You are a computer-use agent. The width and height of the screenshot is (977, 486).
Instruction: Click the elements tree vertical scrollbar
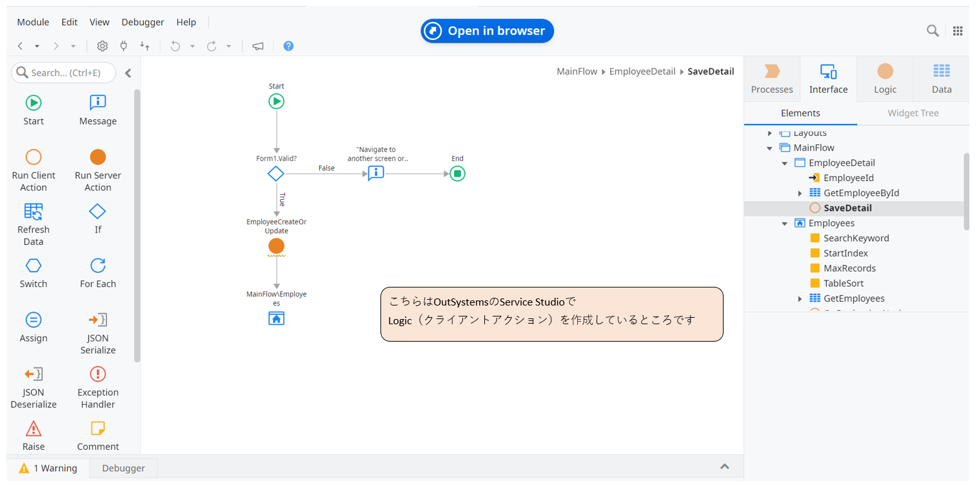965,191
